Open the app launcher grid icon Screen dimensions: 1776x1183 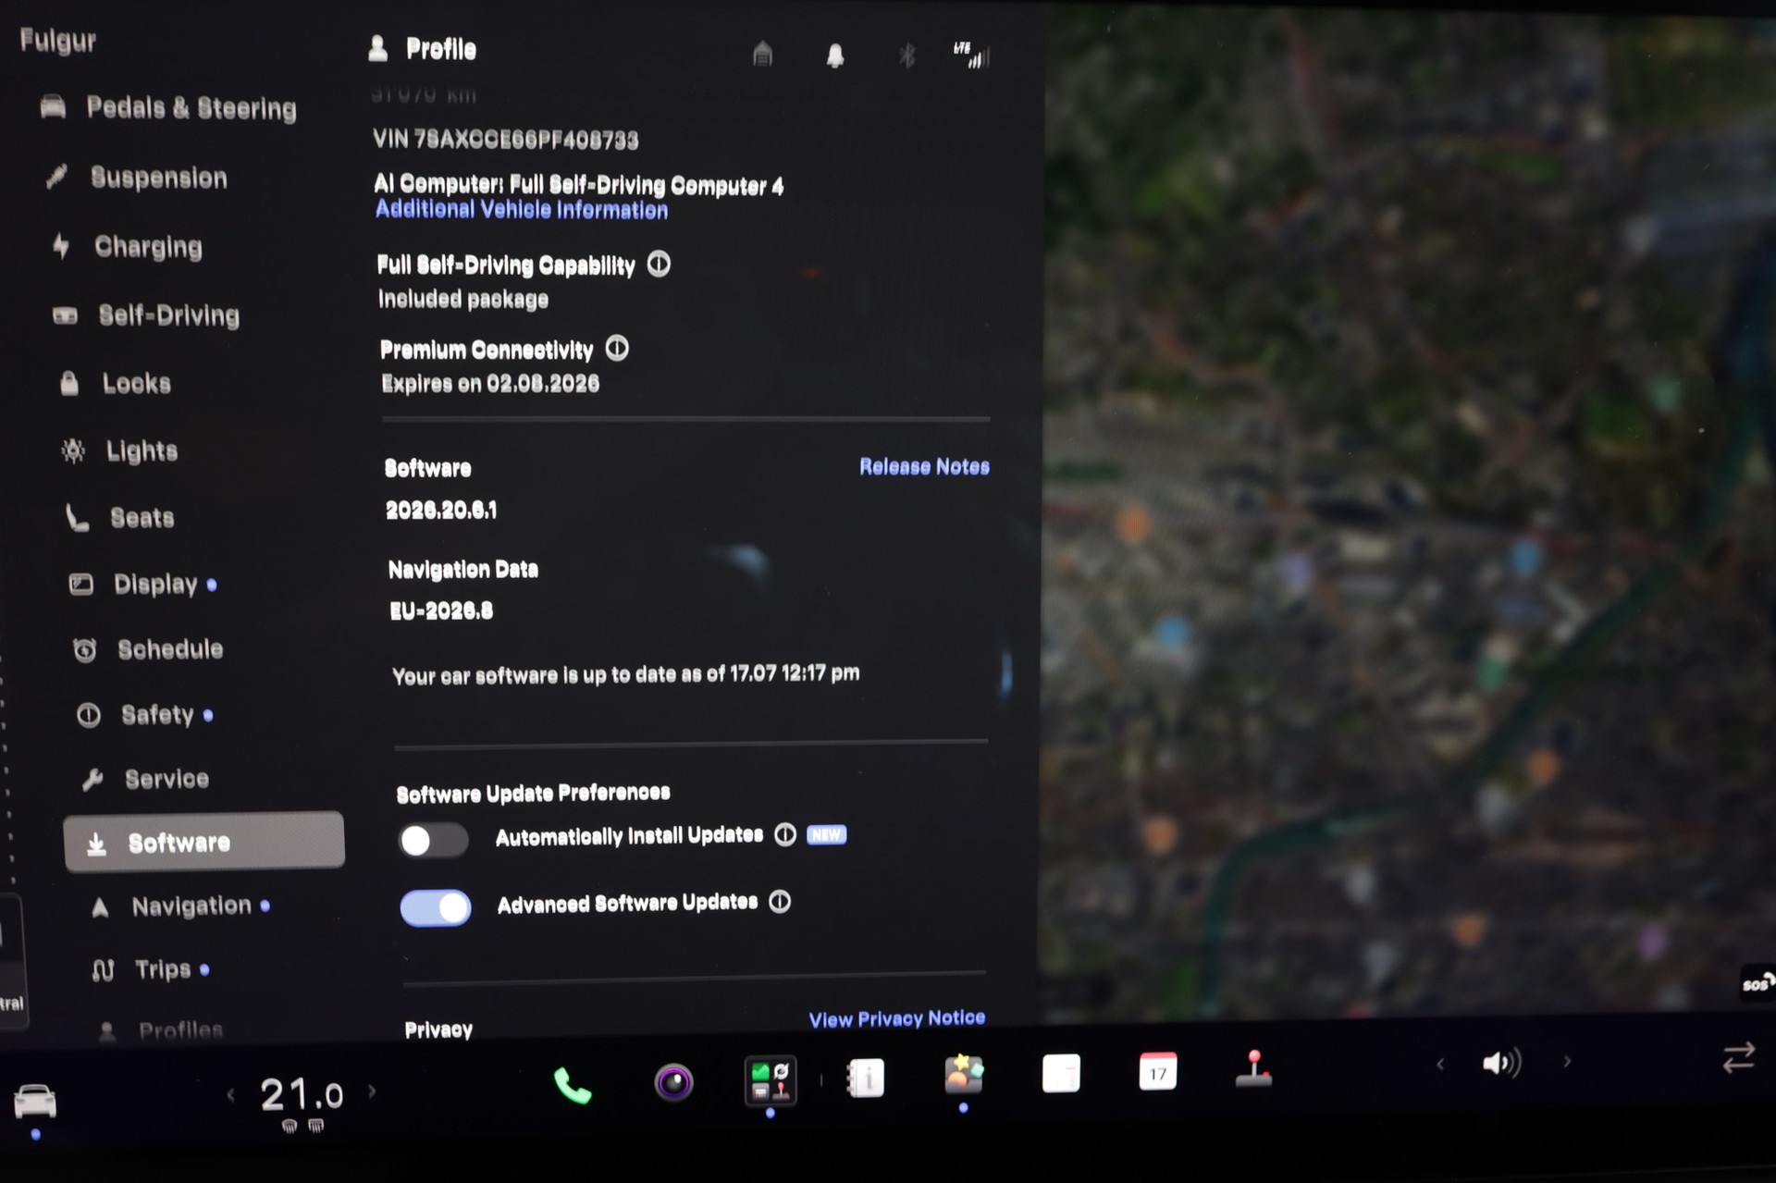(x=770, y=1080)
